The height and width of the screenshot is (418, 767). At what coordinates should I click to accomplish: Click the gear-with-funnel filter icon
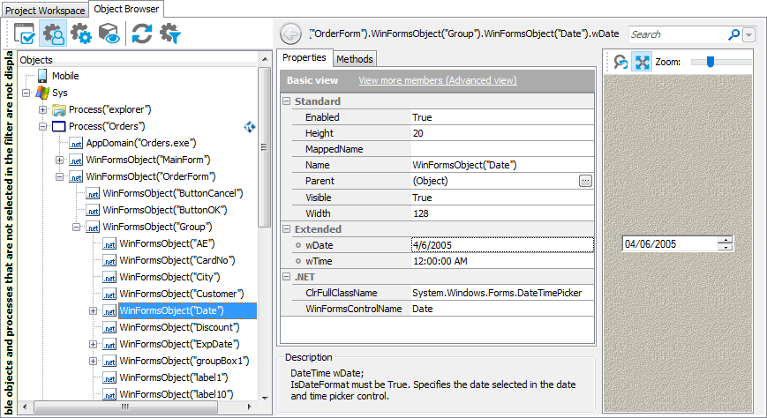tap(169, 34)
